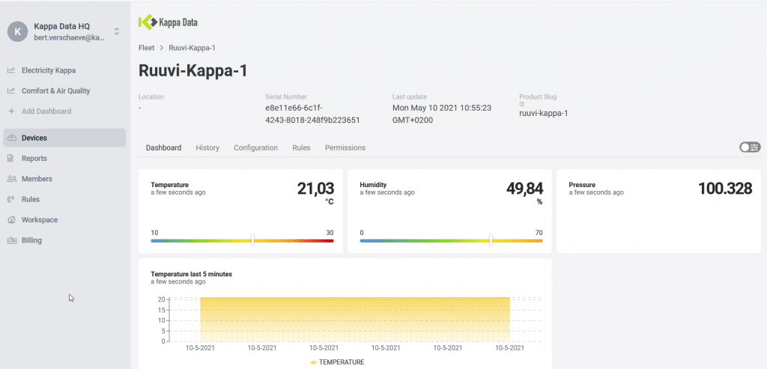Click the Members people icon

coord(11,179)
